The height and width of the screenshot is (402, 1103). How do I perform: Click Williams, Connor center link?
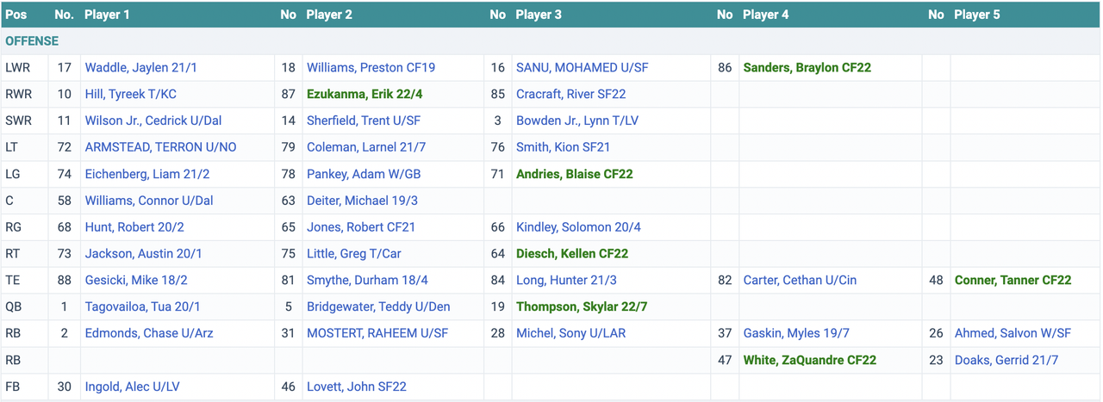(x=148, y=201)
